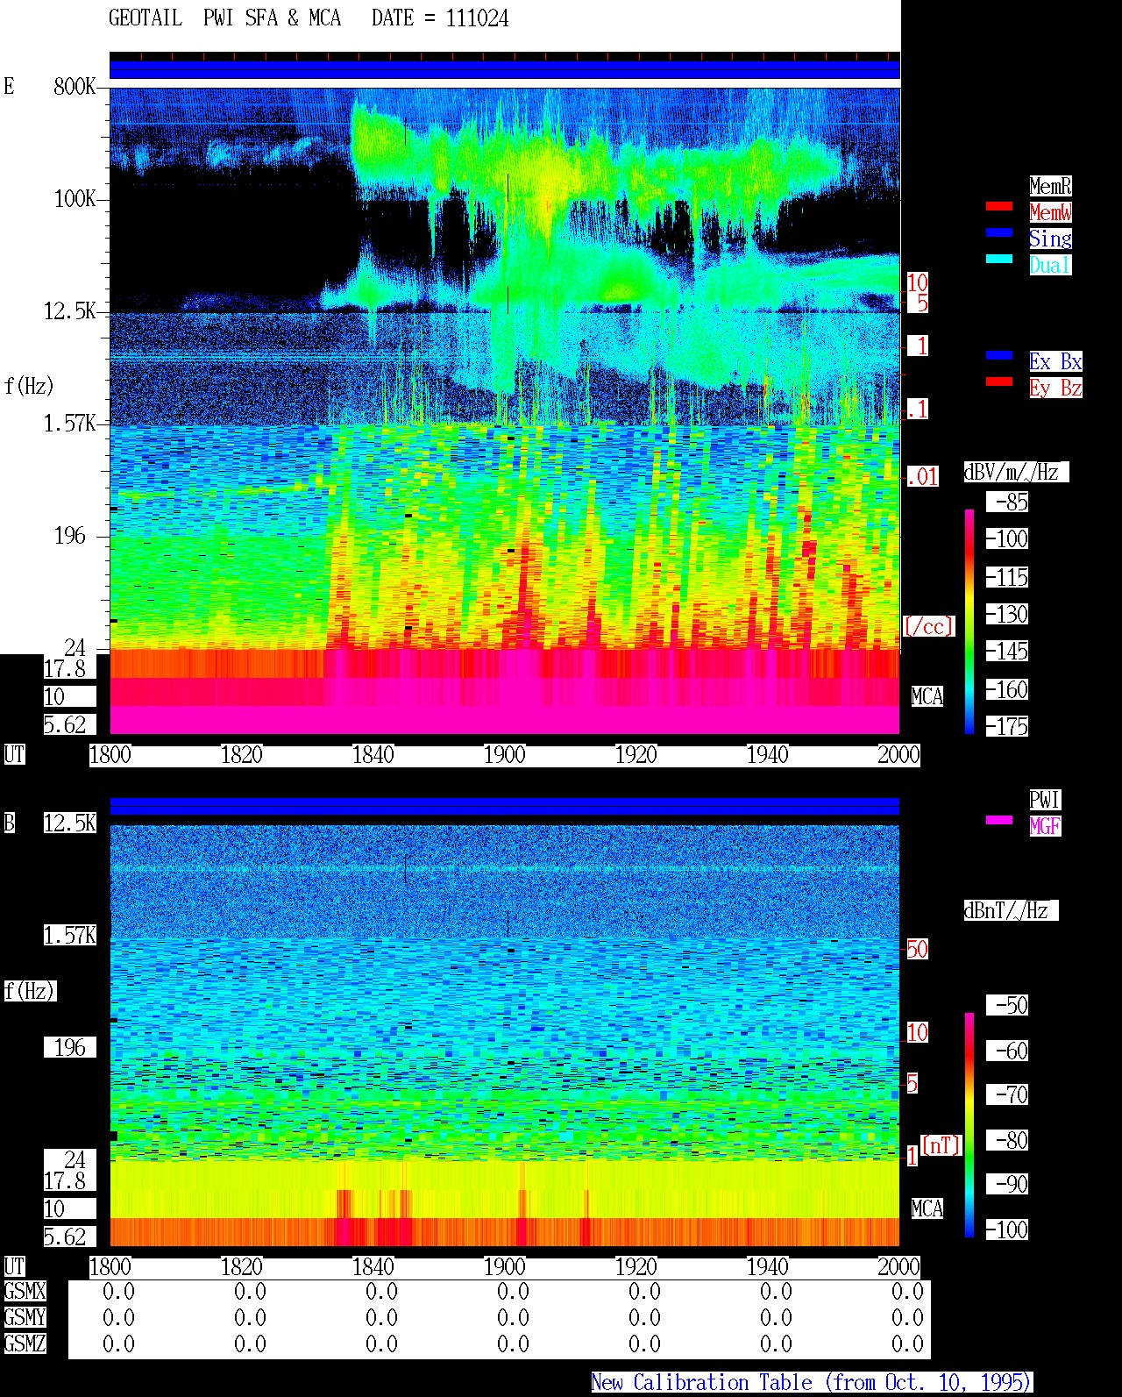Click the MemR legend label
1122x1397 pixels.
click(1050, 186)
